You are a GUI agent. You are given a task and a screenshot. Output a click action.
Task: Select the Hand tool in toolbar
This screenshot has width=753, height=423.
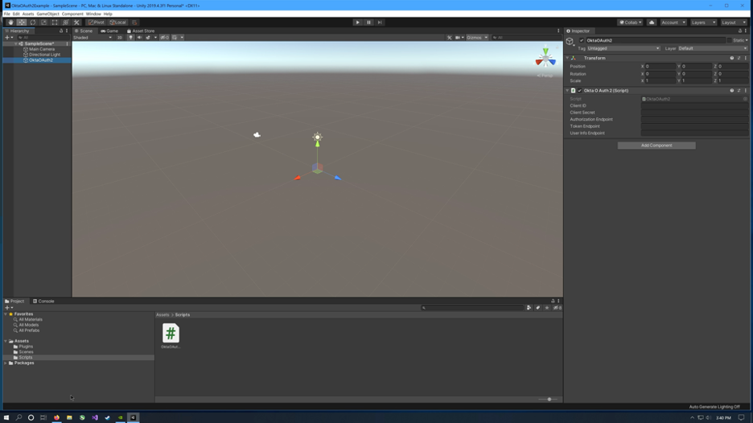point(10,23)
